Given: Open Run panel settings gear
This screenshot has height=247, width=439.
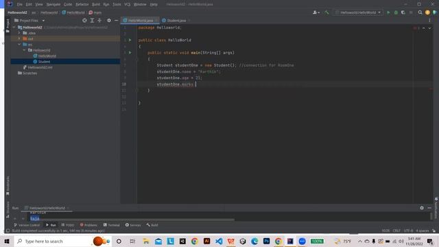Looking at the screenshot, I should click(422, 208).
